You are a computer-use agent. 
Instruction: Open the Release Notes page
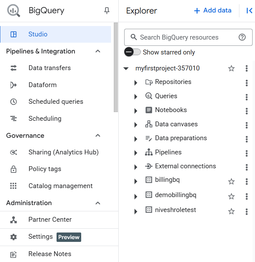point(50,254)
